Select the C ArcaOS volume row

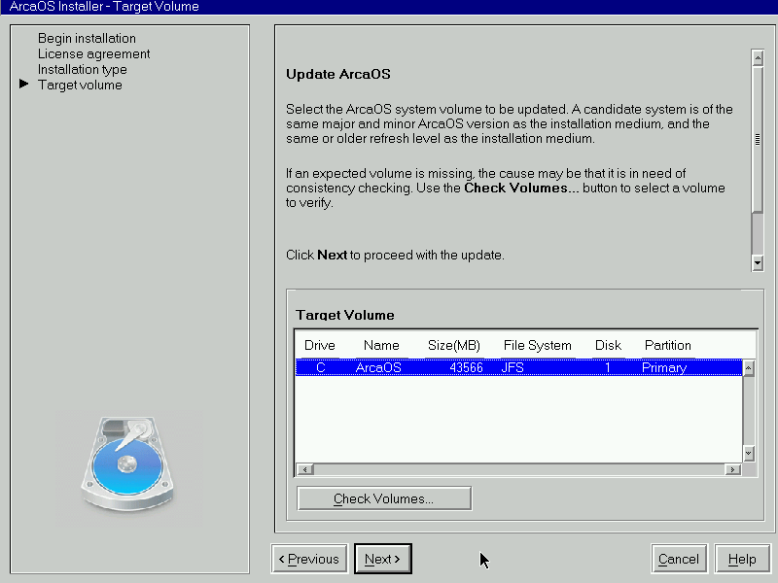[518, 367]
